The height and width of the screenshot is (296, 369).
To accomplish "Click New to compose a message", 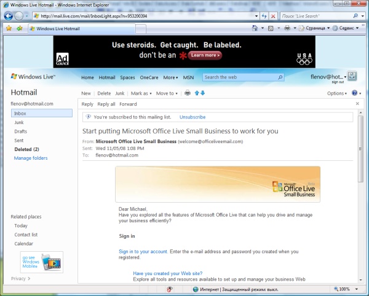I will pos(86,93).
